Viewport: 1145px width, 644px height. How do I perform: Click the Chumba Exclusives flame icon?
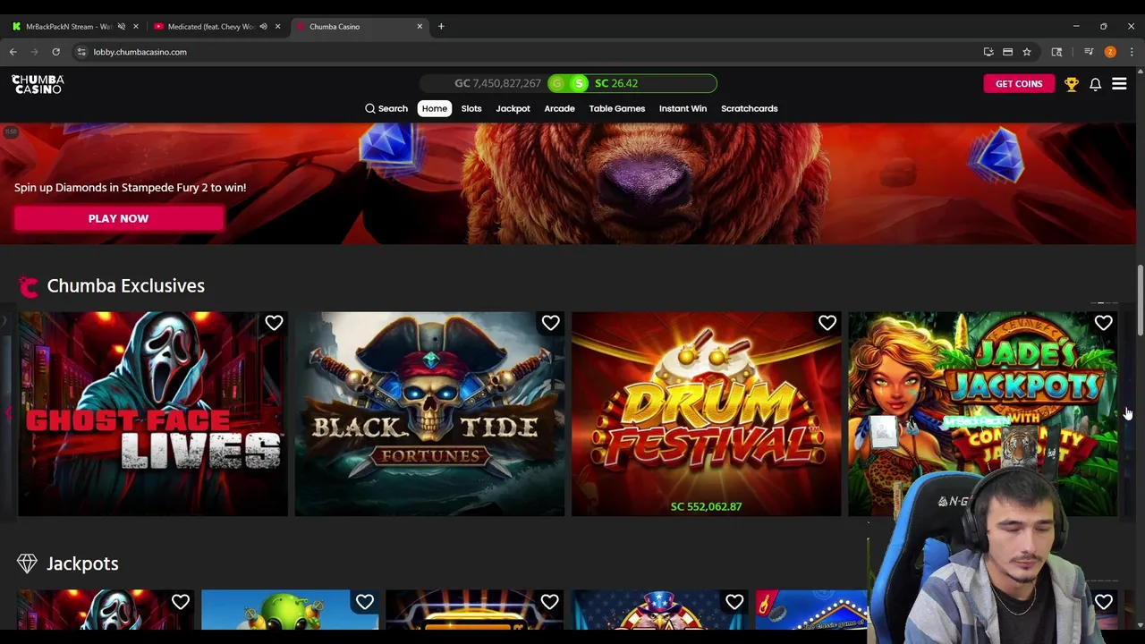click(x=29, y=286)
